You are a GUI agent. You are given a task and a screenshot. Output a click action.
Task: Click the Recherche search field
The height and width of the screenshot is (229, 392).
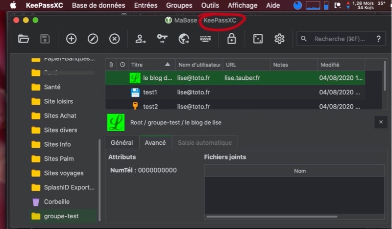click(339, 39)
